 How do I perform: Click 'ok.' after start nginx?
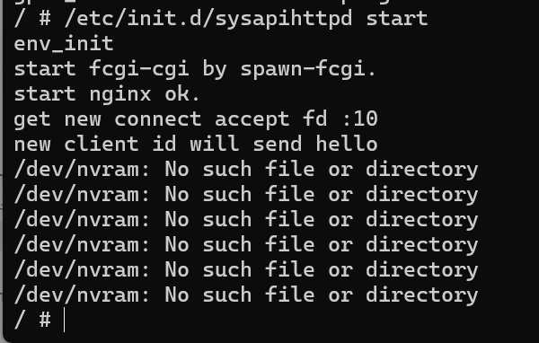[x=182, y=93]
